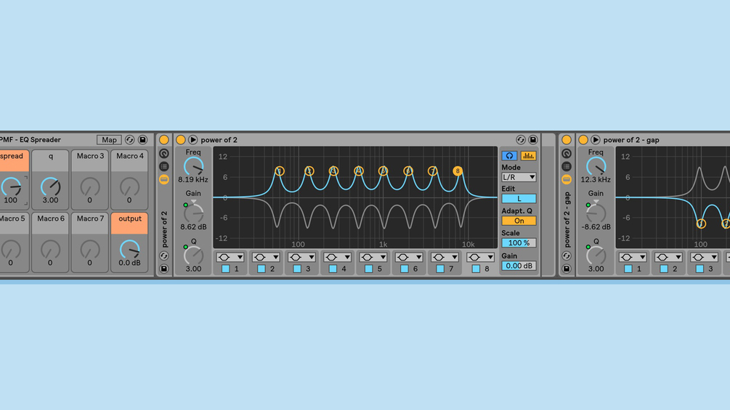Save power of 2 - gap chain via strip disk icon
This screenshot has height=410, width=730.
click(x=566, y=268)
